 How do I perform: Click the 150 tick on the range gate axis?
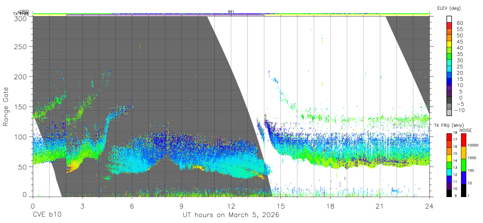[x=21, y=107]
